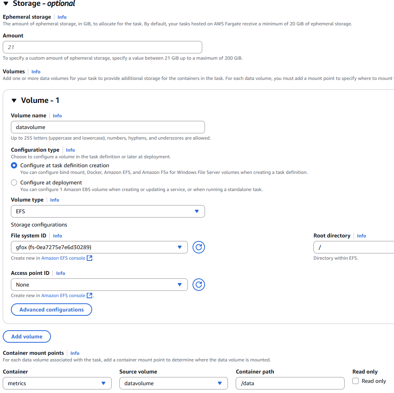Select Configure at deployment option

tap(14, 182)
